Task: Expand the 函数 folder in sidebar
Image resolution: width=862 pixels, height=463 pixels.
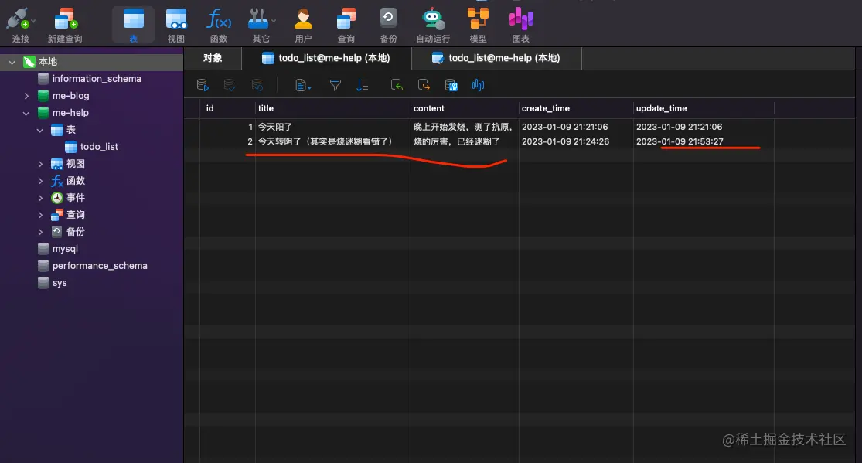Action: [40, 181]
